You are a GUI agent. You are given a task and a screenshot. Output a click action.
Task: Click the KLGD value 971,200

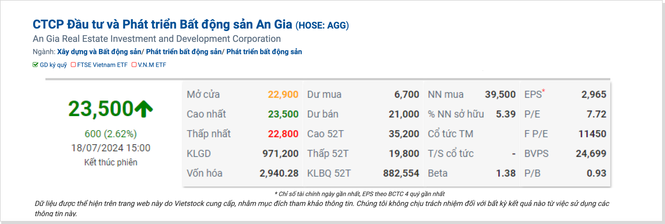pos(280,154)
